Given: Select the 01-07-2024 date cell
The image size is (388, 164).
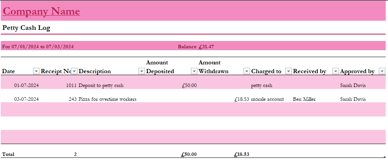Looking at the screenshot, I should coord(26,85).
